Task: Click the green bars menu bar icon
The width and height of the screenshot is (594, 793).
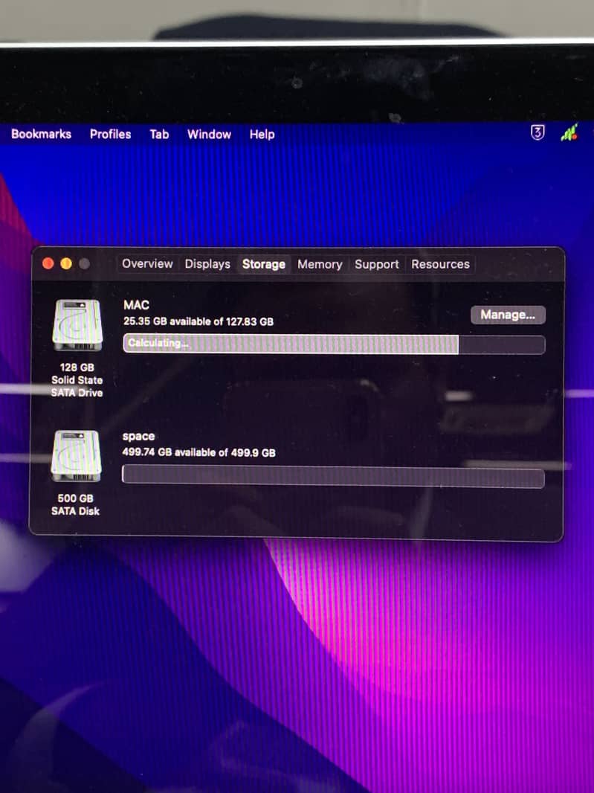Action: 569,133
